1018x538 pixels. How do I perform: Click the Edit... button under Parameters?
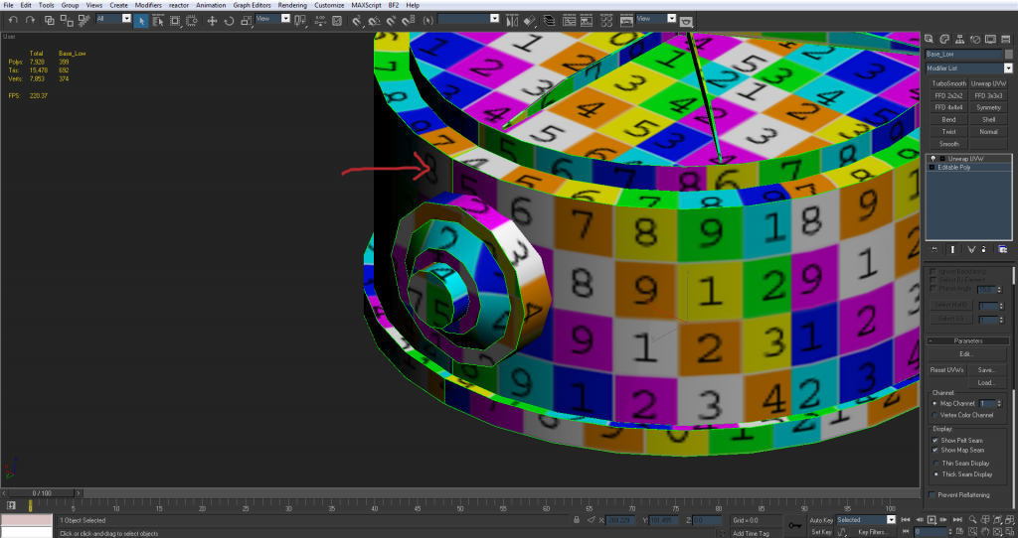[x=964, y=353]
